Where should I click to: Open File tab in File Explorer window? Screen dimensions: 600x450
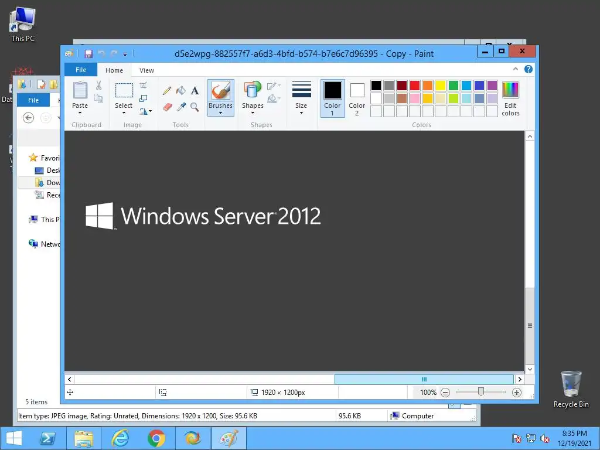point(33,100)
